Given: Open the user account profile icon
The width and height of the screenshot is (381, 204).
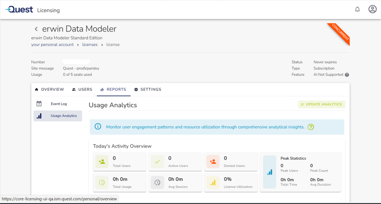Looking at the screenshot, I should click(x=372, y=9).
